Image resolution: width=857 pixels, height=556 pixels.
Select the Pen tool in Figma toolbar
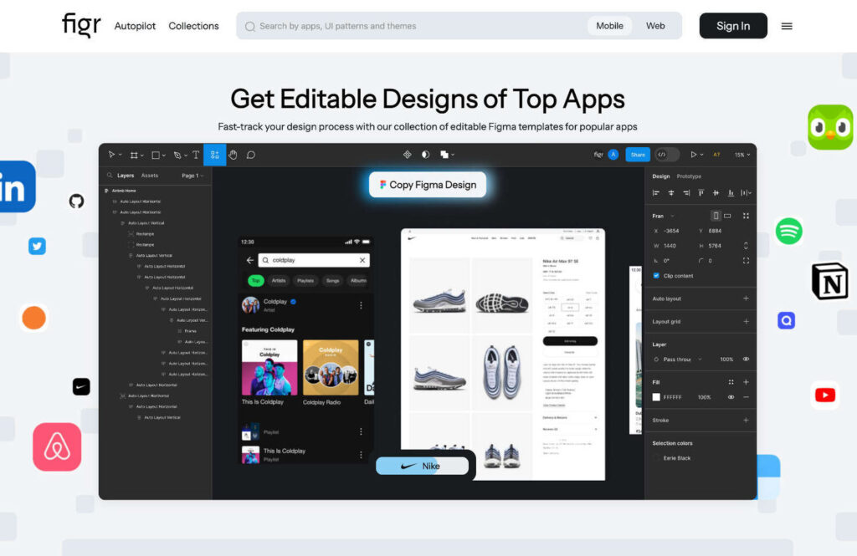point(177,156)
